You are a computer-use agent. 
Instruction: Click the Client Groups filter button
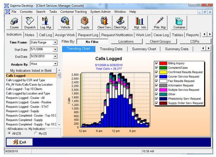point(160,42)
